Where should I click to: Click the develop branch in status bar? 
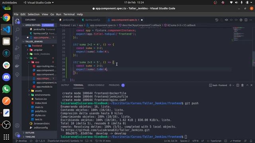click(21, 141)
